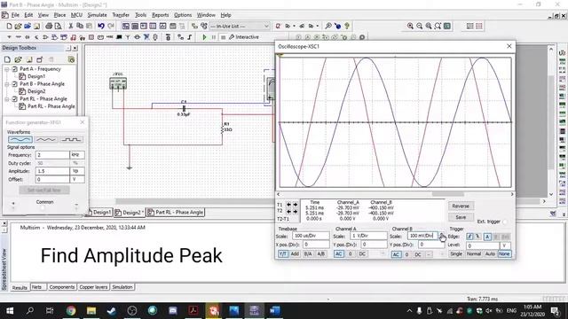The height and width of the screenshot is (319, 568).
Task: Click the print icon in the toolbar
Action: [49, 26]
